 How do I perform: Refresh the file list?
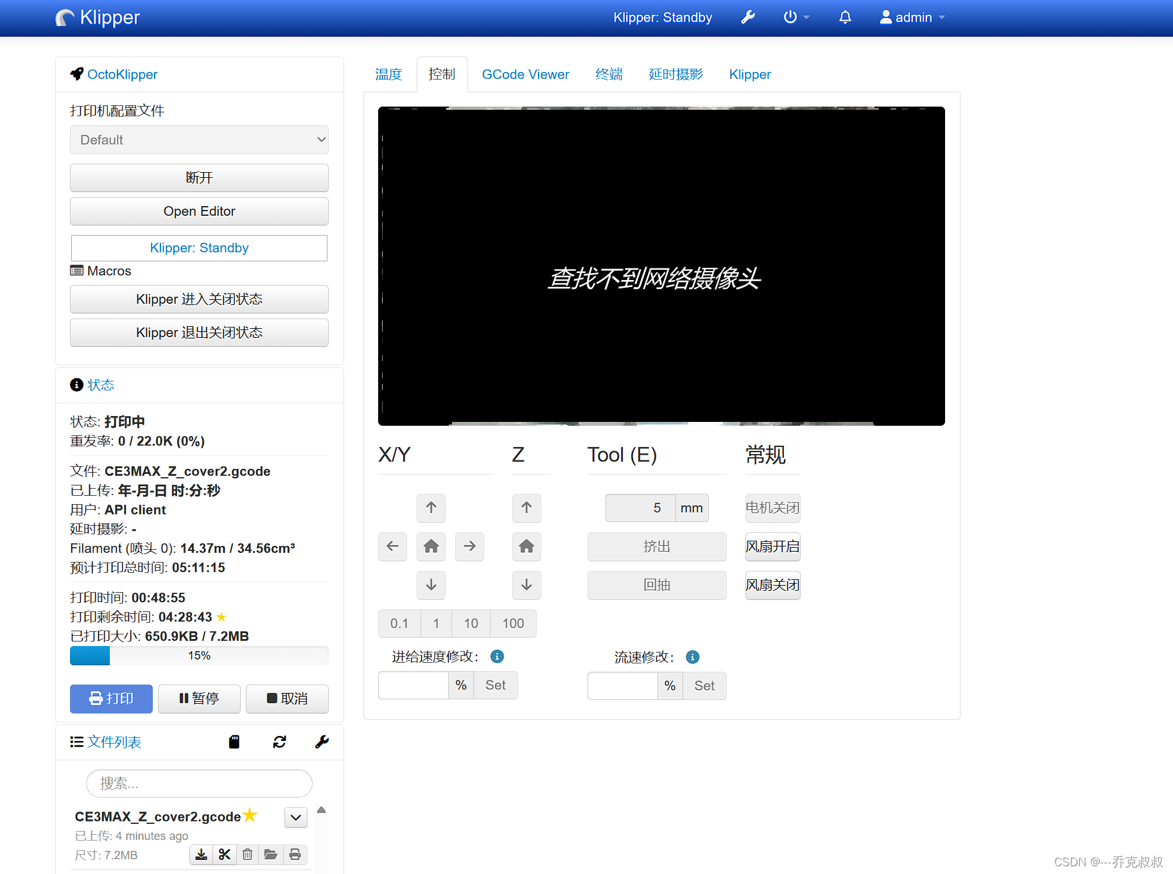(x=279, y=742)
